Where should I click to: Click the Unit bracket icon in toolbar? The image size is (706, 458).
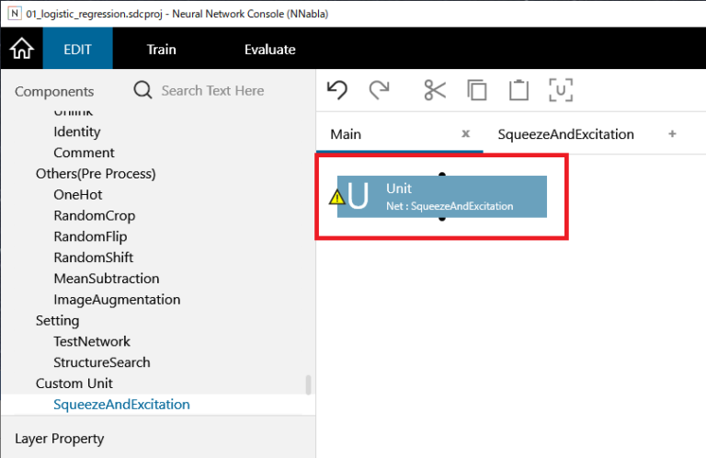(x=561, y=89)
